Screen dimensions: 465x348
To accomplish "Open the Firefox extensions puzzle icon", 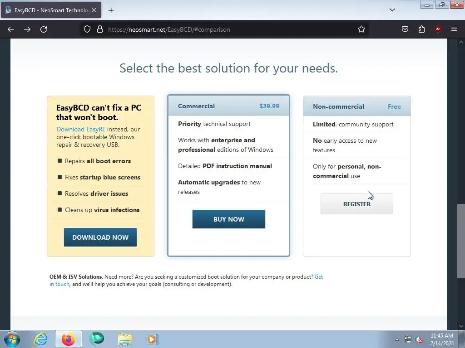I will coord(421,29).
